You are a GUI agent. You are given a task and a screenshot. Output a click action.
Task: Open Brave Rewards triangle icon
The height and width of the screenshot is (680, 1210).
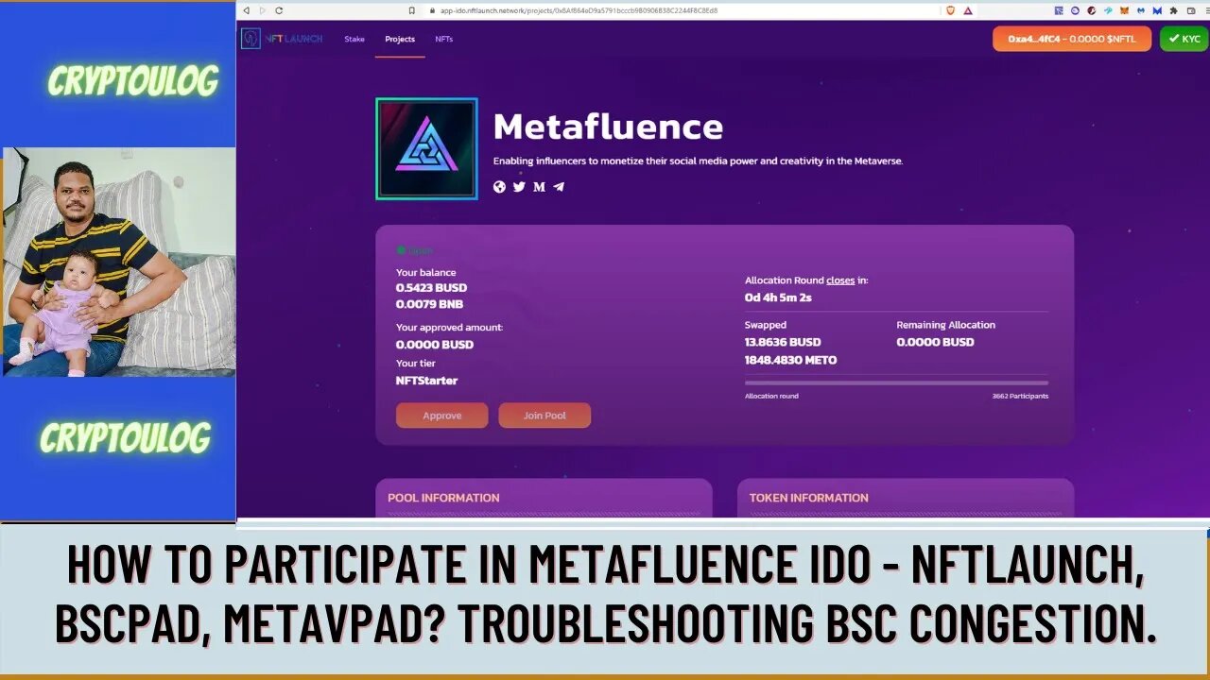tap(968, 10)
